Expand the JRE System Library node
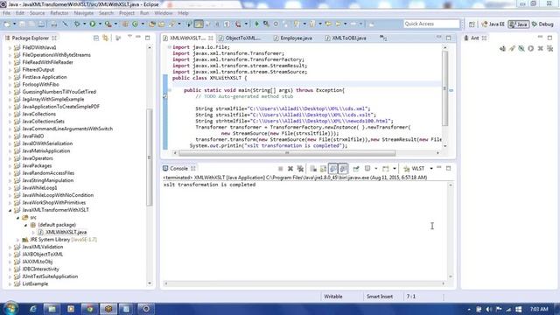The height and width of the screenshot is (315, 560). (x=17, y=240)
